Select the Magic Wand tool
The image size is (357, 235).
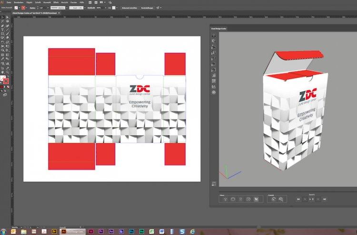[x=2, y=21]
